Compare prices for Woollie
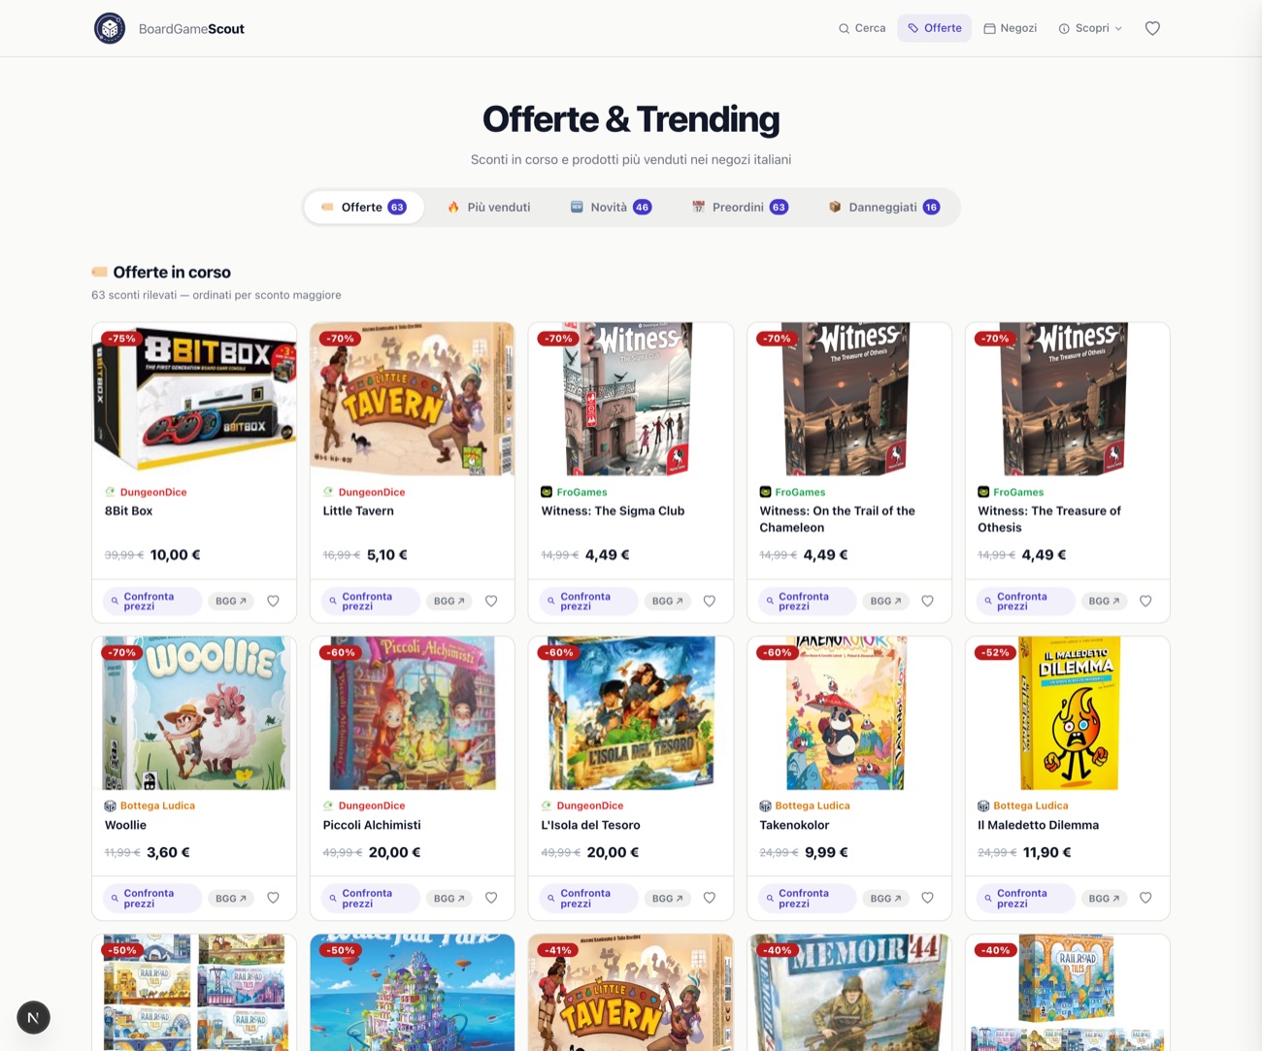The width and height of the screenshot is (1262, 1051). click(x=150, y=898)
